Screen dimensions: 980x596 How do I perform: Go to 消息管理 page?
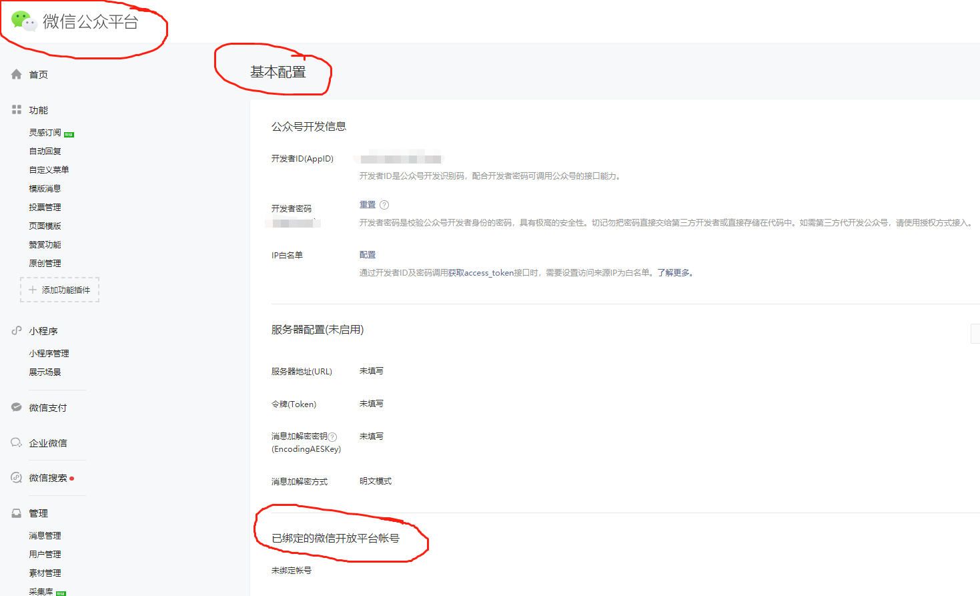point(45,536)
